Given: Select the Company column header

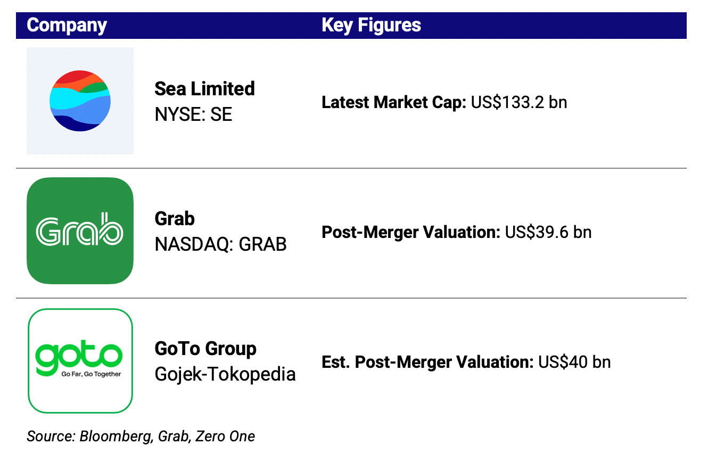Looking at the screenshot, I should [67, 26].
